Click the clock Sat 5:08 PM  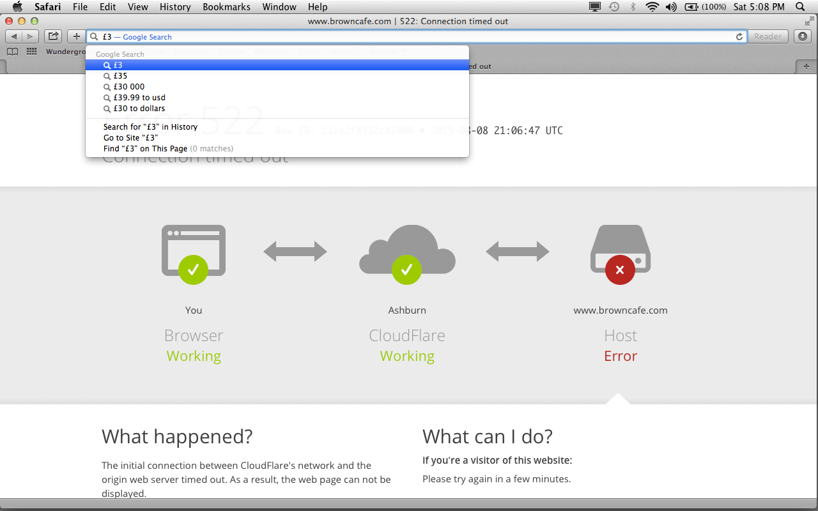coord(759,6)
